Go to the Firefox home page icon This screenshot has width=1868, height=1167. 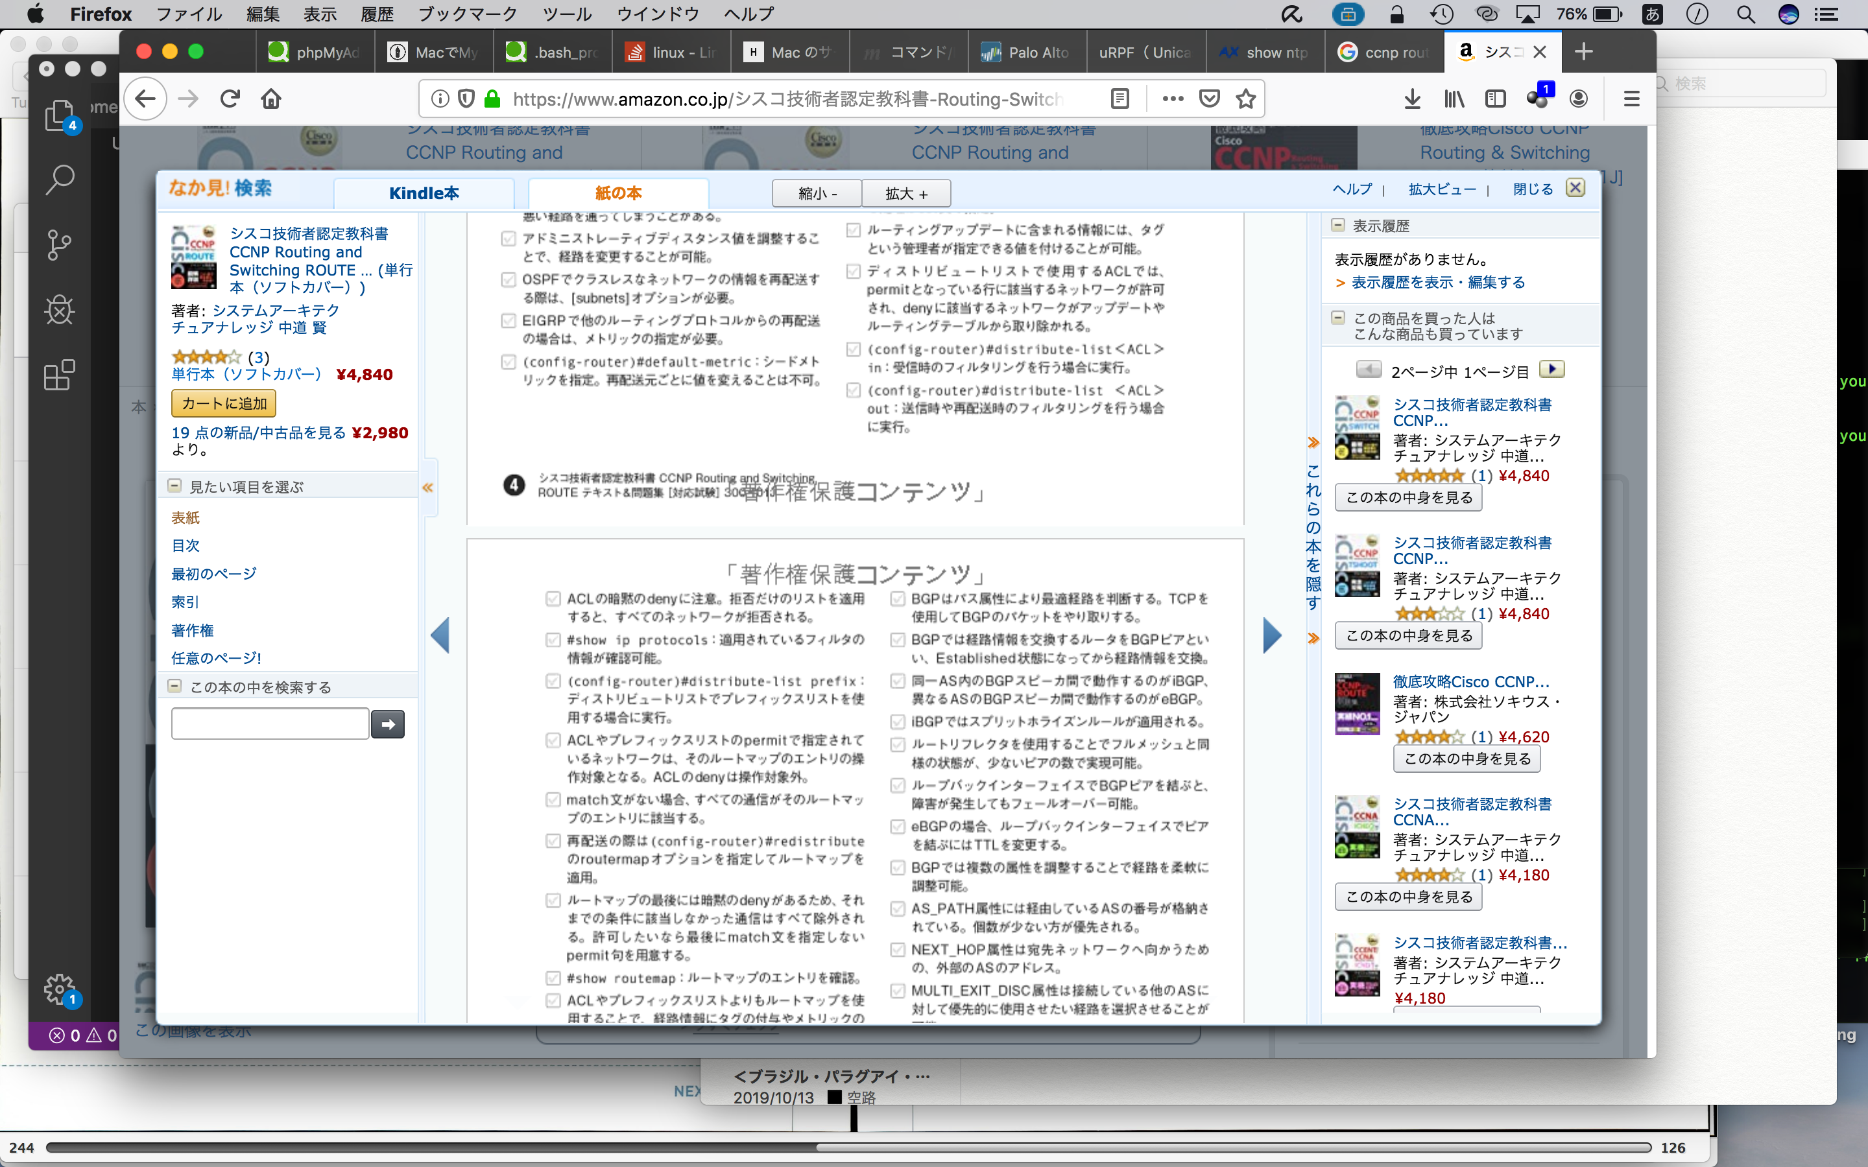point(271,99)
